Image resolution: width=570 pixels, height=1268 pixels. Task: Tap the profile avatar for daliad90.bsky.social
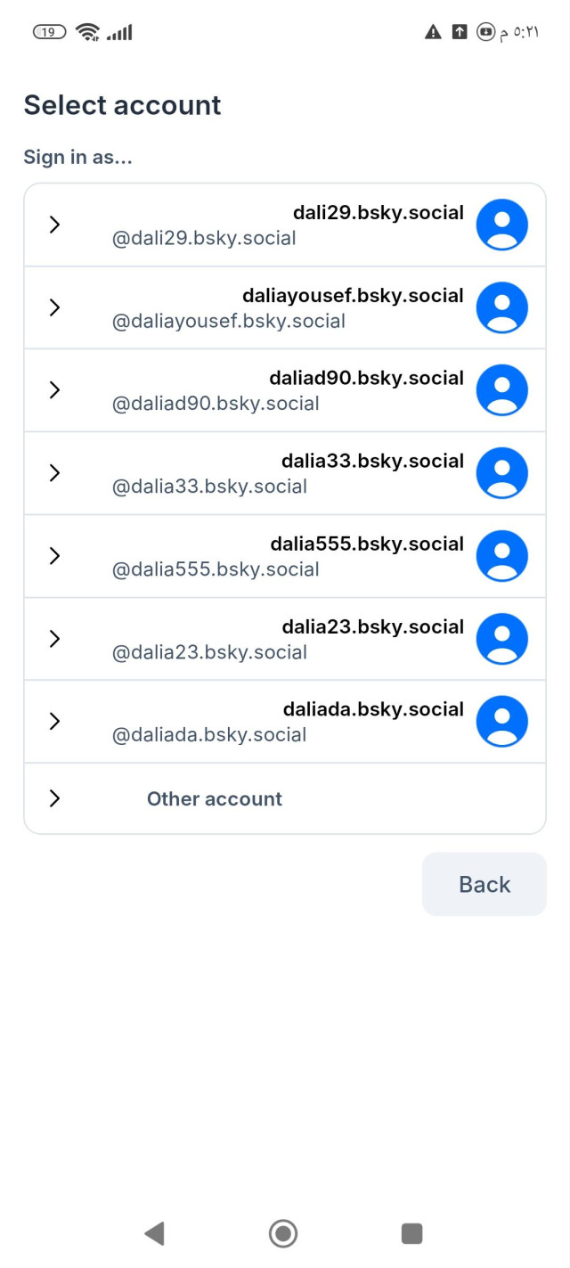502,390
